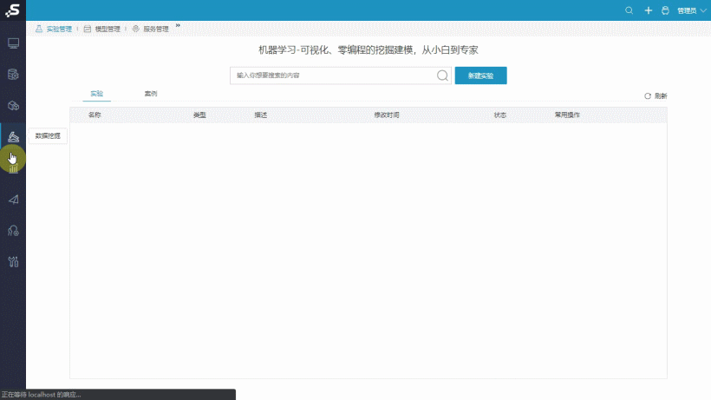The image size is (711, 400).
Task: Click the experiment search input field
Action: (333, 75)
